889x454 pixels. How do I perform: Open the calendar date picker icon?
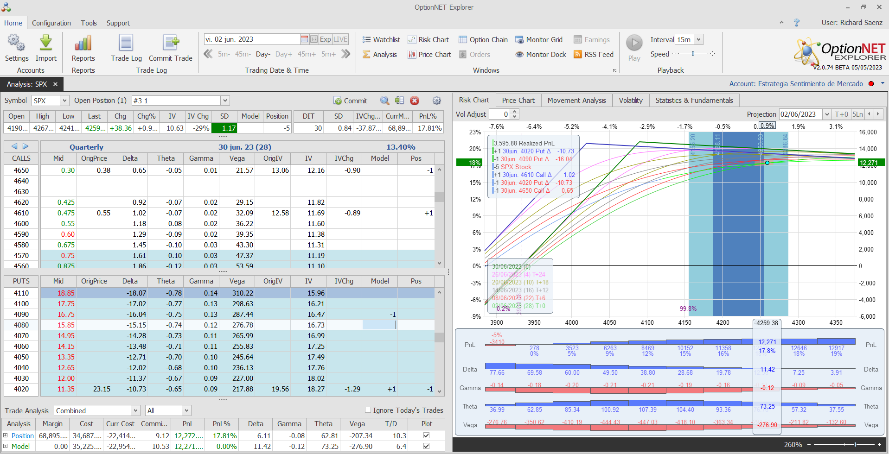pyautogui.click(x=304, y=39)
